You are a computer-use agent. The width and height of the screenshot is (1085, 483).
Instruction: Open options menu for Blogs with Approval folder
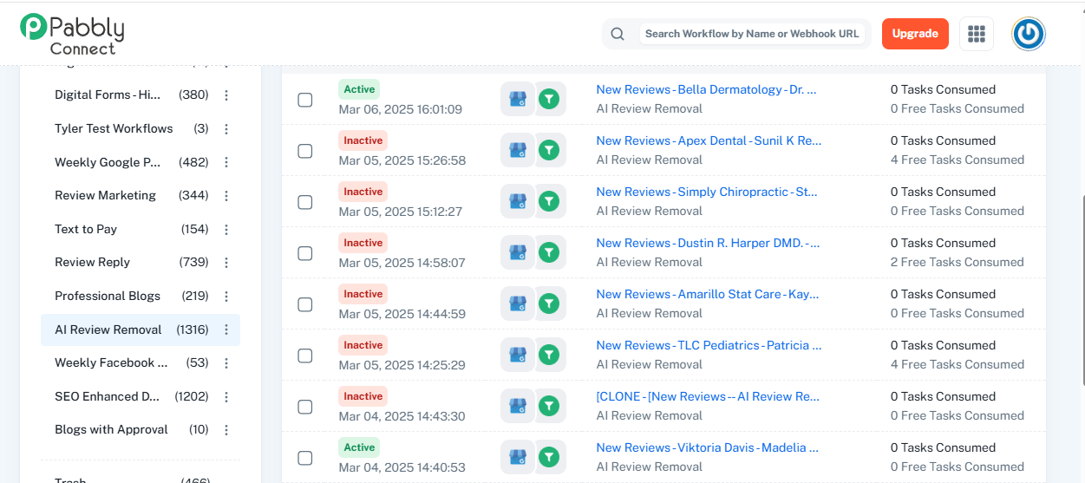(226, 430)
